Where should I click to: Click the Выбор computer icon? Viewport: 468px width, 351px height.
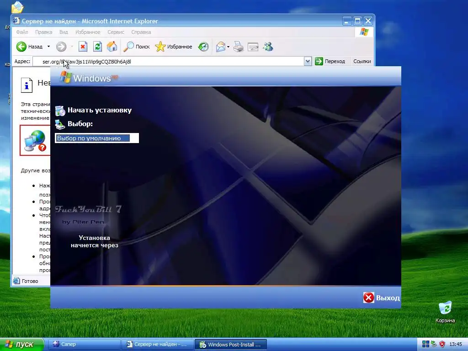pyautogui.click(x=60, y=124)
